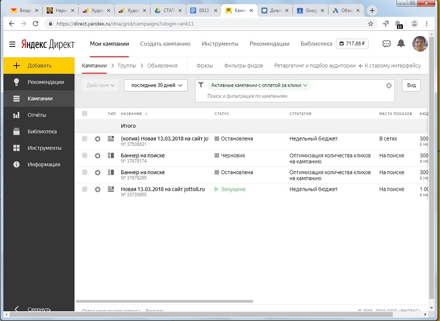Sort by the СТАТУС column header
Image resolution: width=440 pixels, height=321 pixels.
click(221, 114)
